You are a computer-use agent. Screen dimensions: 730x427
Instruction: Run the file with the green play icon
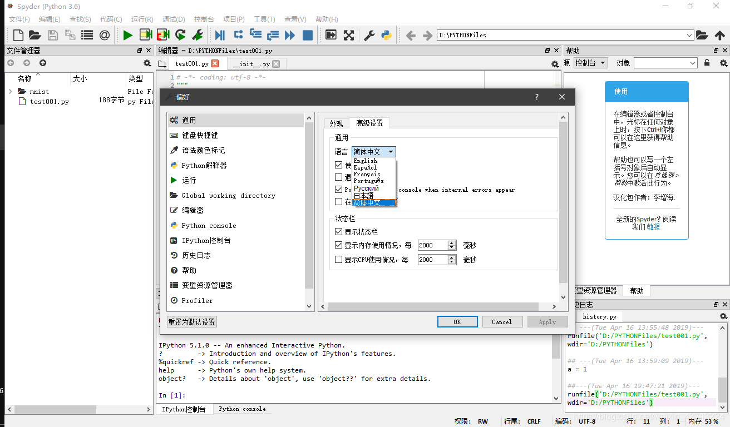click(x=128, y=35)
